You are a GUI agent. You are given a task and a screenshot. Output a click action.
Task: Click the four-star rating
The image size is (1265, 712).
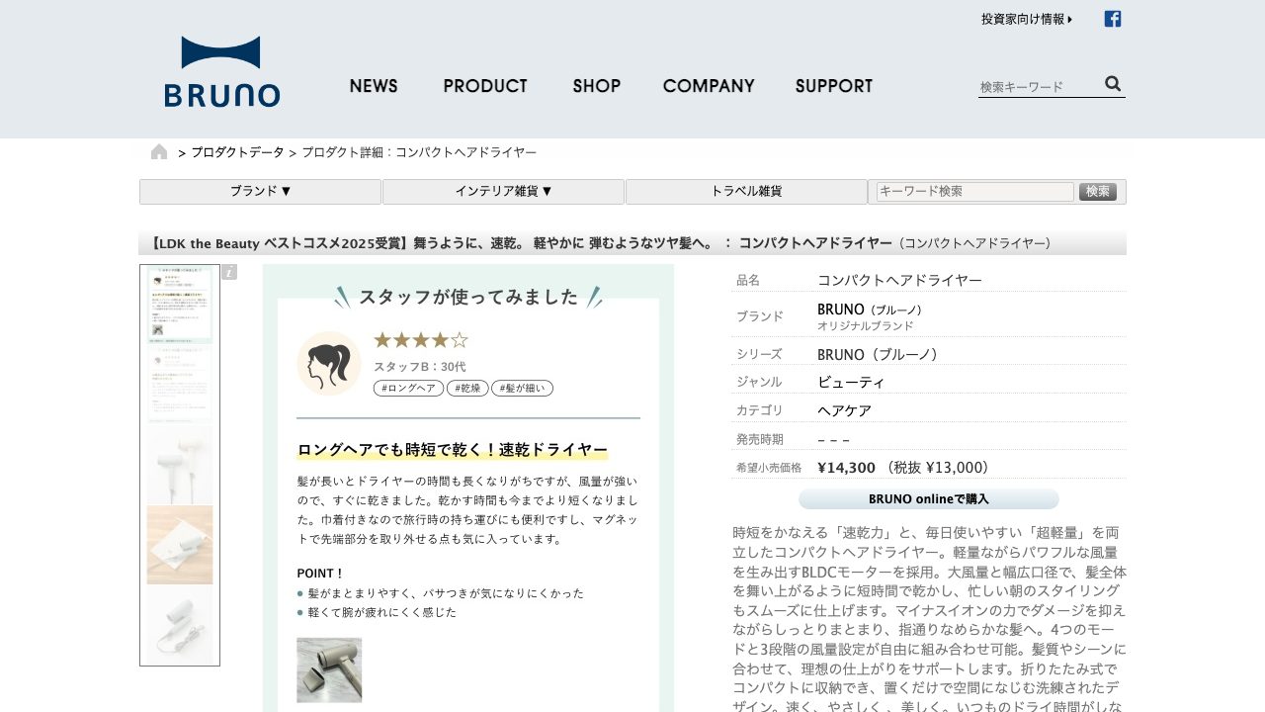pos(421,341)
